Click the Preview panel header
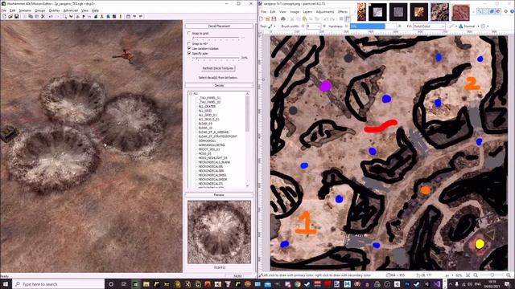Screen dimensions: 515x289 (219, 194)
